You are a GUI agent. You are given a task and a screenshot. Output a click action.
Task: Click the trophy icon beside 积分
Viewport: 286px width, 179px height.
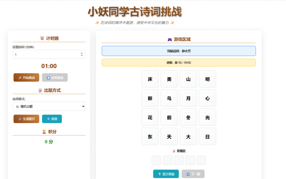pyautogui.click(x=44, y=132)
